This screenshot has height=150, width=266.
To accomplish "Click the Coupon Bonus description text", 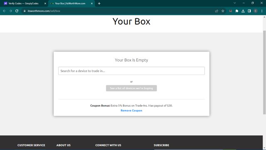I will point(131,105).
